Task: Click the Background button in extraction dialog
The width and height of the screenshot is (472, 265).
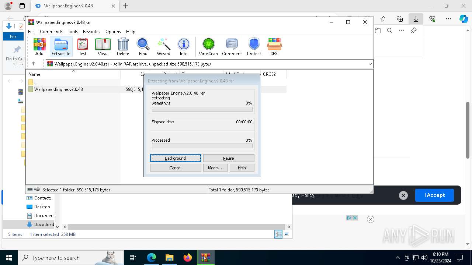Action: (176, 158)
